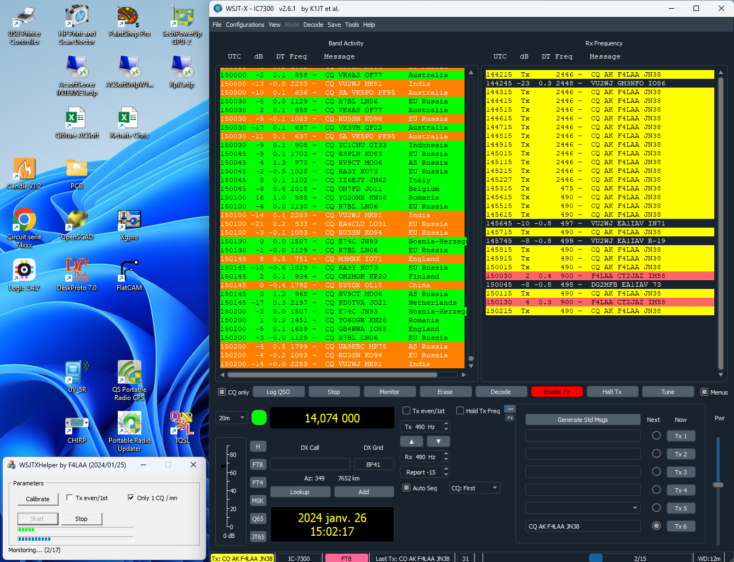Toggle Auto Seq checkbox
The width and height of the screenshot is (734, 562).
tap(406, 488)
